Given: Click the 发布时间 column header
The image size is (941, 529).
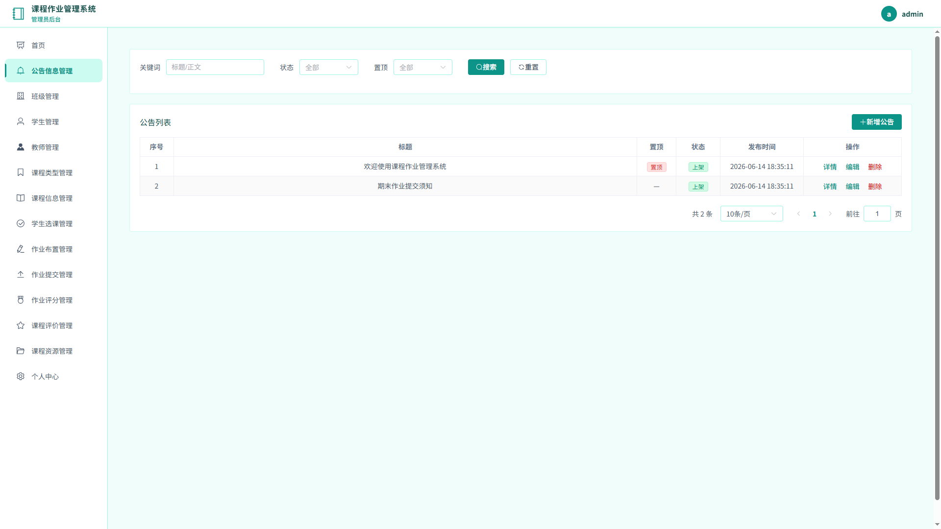Looking at the screenshot, I should click(762, 147).
